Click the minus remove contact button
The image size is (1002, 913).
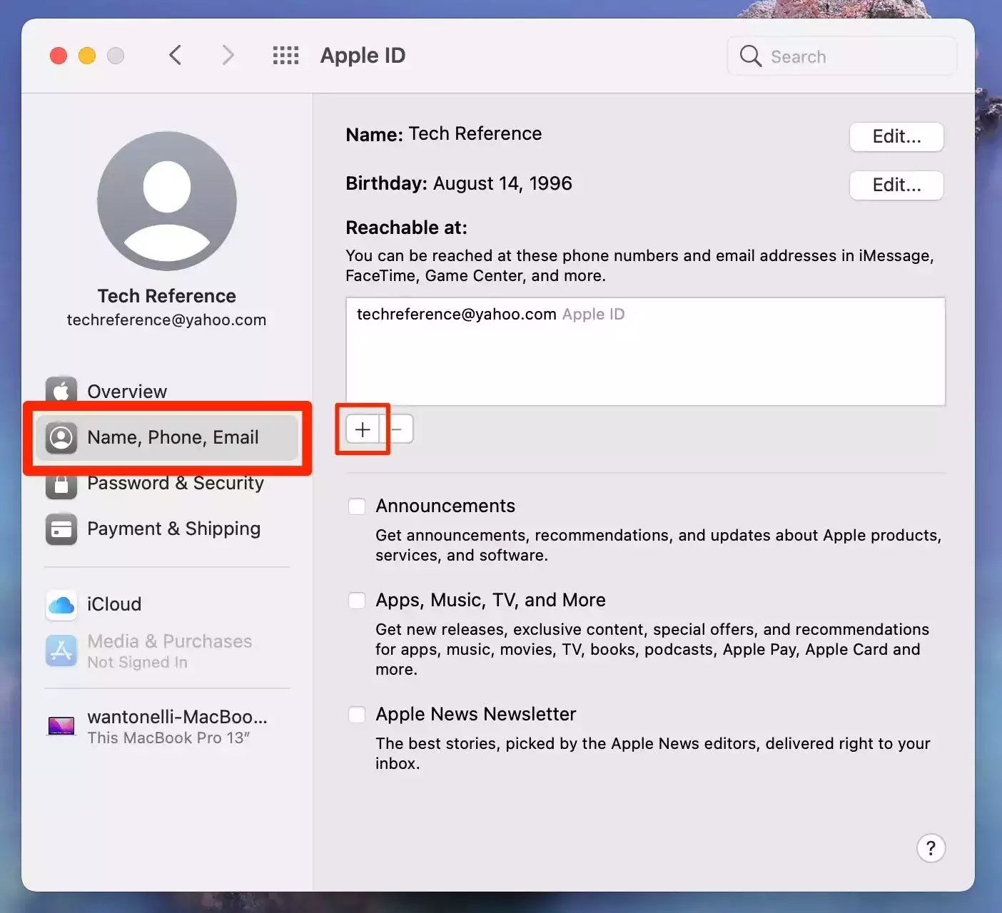coord(398,429)
